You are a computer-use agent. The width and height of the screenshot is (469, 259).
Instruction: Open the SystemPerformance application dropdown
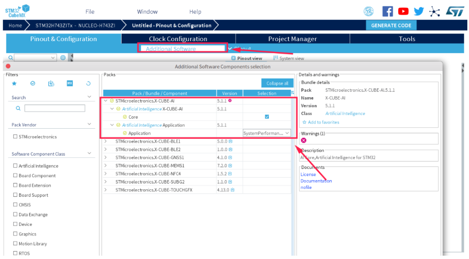[x=267, y=133]
